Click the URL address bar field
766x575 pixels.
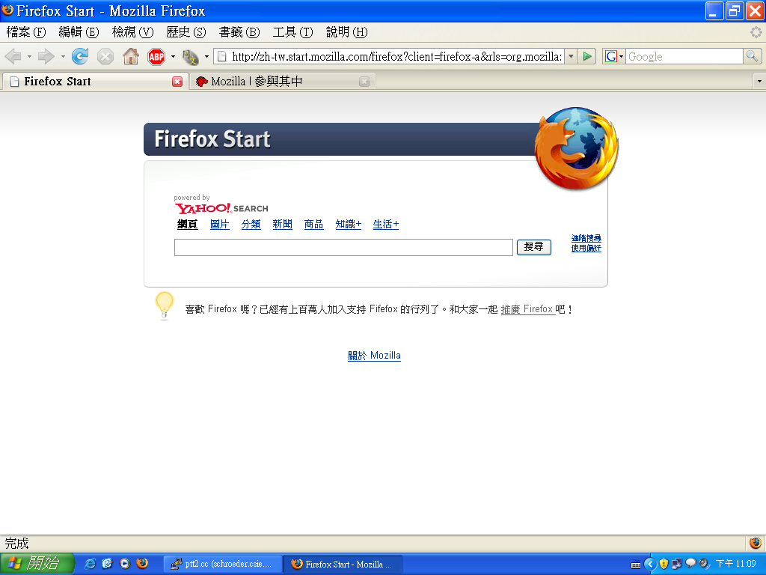[x=396, y=57]
